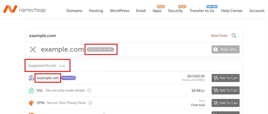Click the Namecheap logo
268x114 pixels.
coord(24,9)
